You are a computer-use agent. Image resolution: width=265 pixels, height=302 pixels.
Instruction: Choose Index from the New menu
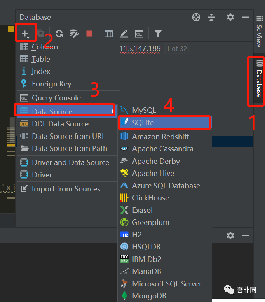click(x=68, y=72)
